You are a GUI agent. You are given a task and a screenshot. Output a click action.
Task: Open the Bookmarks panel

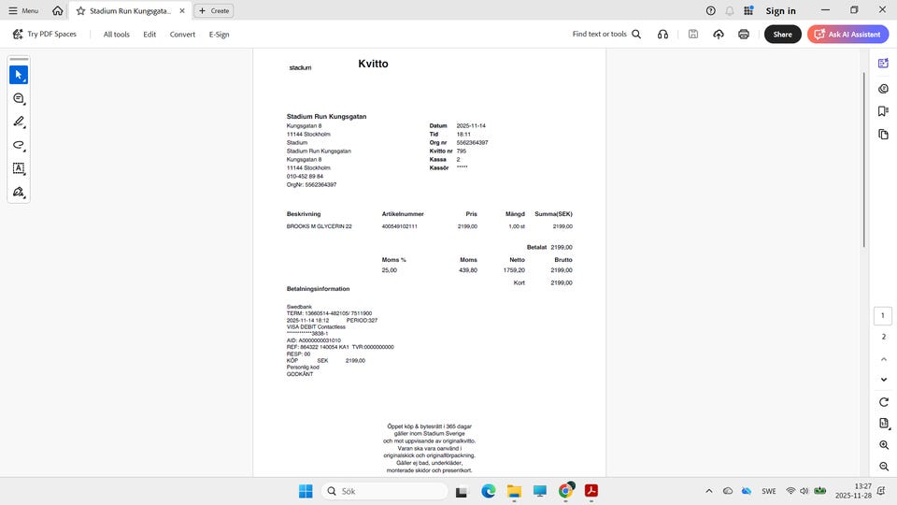coord(883,111)
